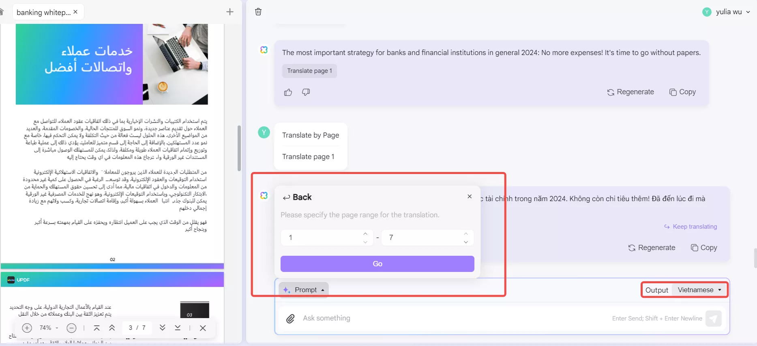Click the AI avatar icon beside English reply
The height and width of the screenshot is (346, 757).
[264, 49]
